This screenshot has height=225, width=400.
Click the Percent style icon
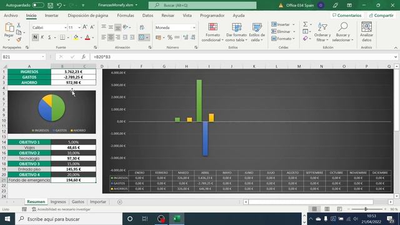pos(170,37)
